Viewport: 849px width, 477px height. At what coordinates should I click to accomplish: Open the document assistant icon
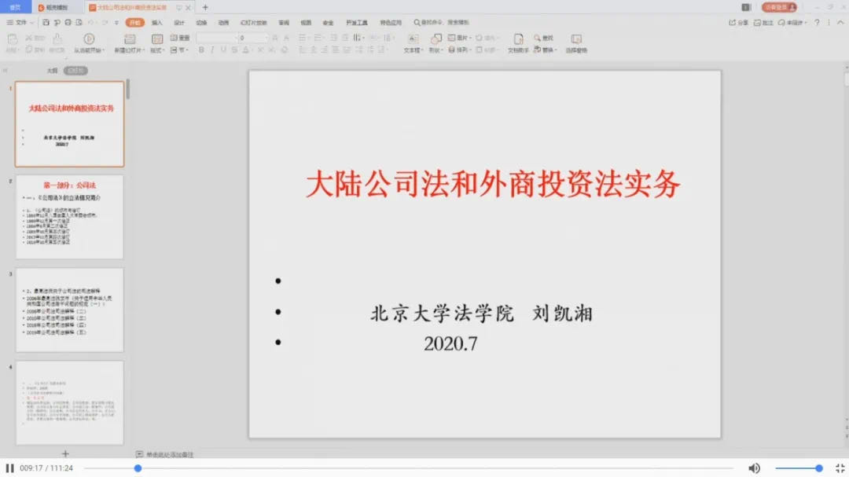[517, 39]
